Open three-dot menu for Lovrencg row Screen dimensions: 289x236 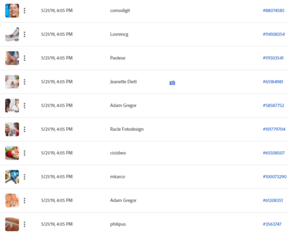[24, 35]
